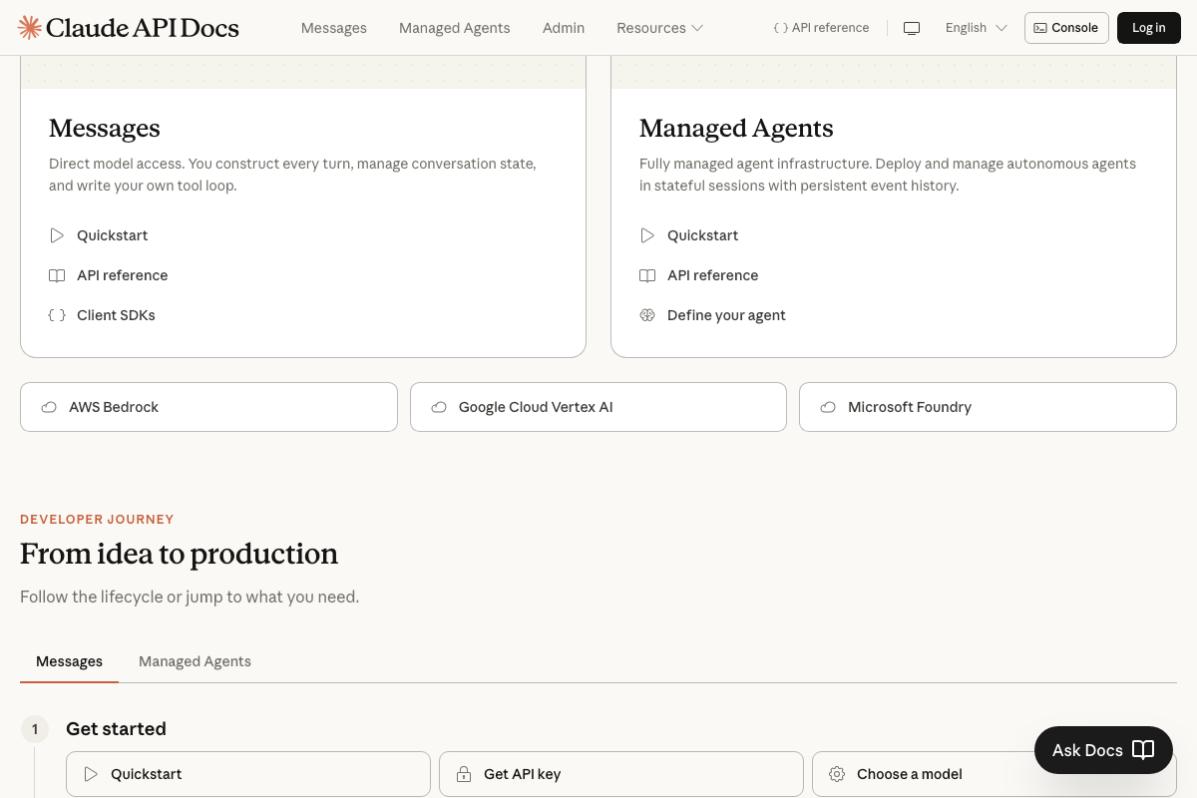Click the Get started step heading

pyautogui.click(x=116, y=729)
